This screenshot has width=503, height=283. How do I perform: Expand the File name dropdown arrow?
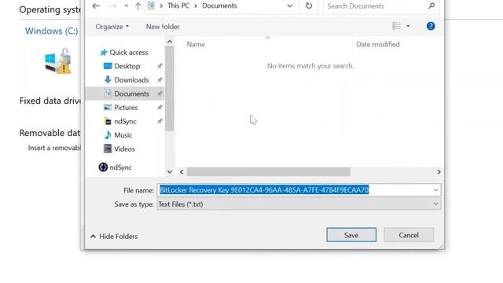tap(435, 190)
